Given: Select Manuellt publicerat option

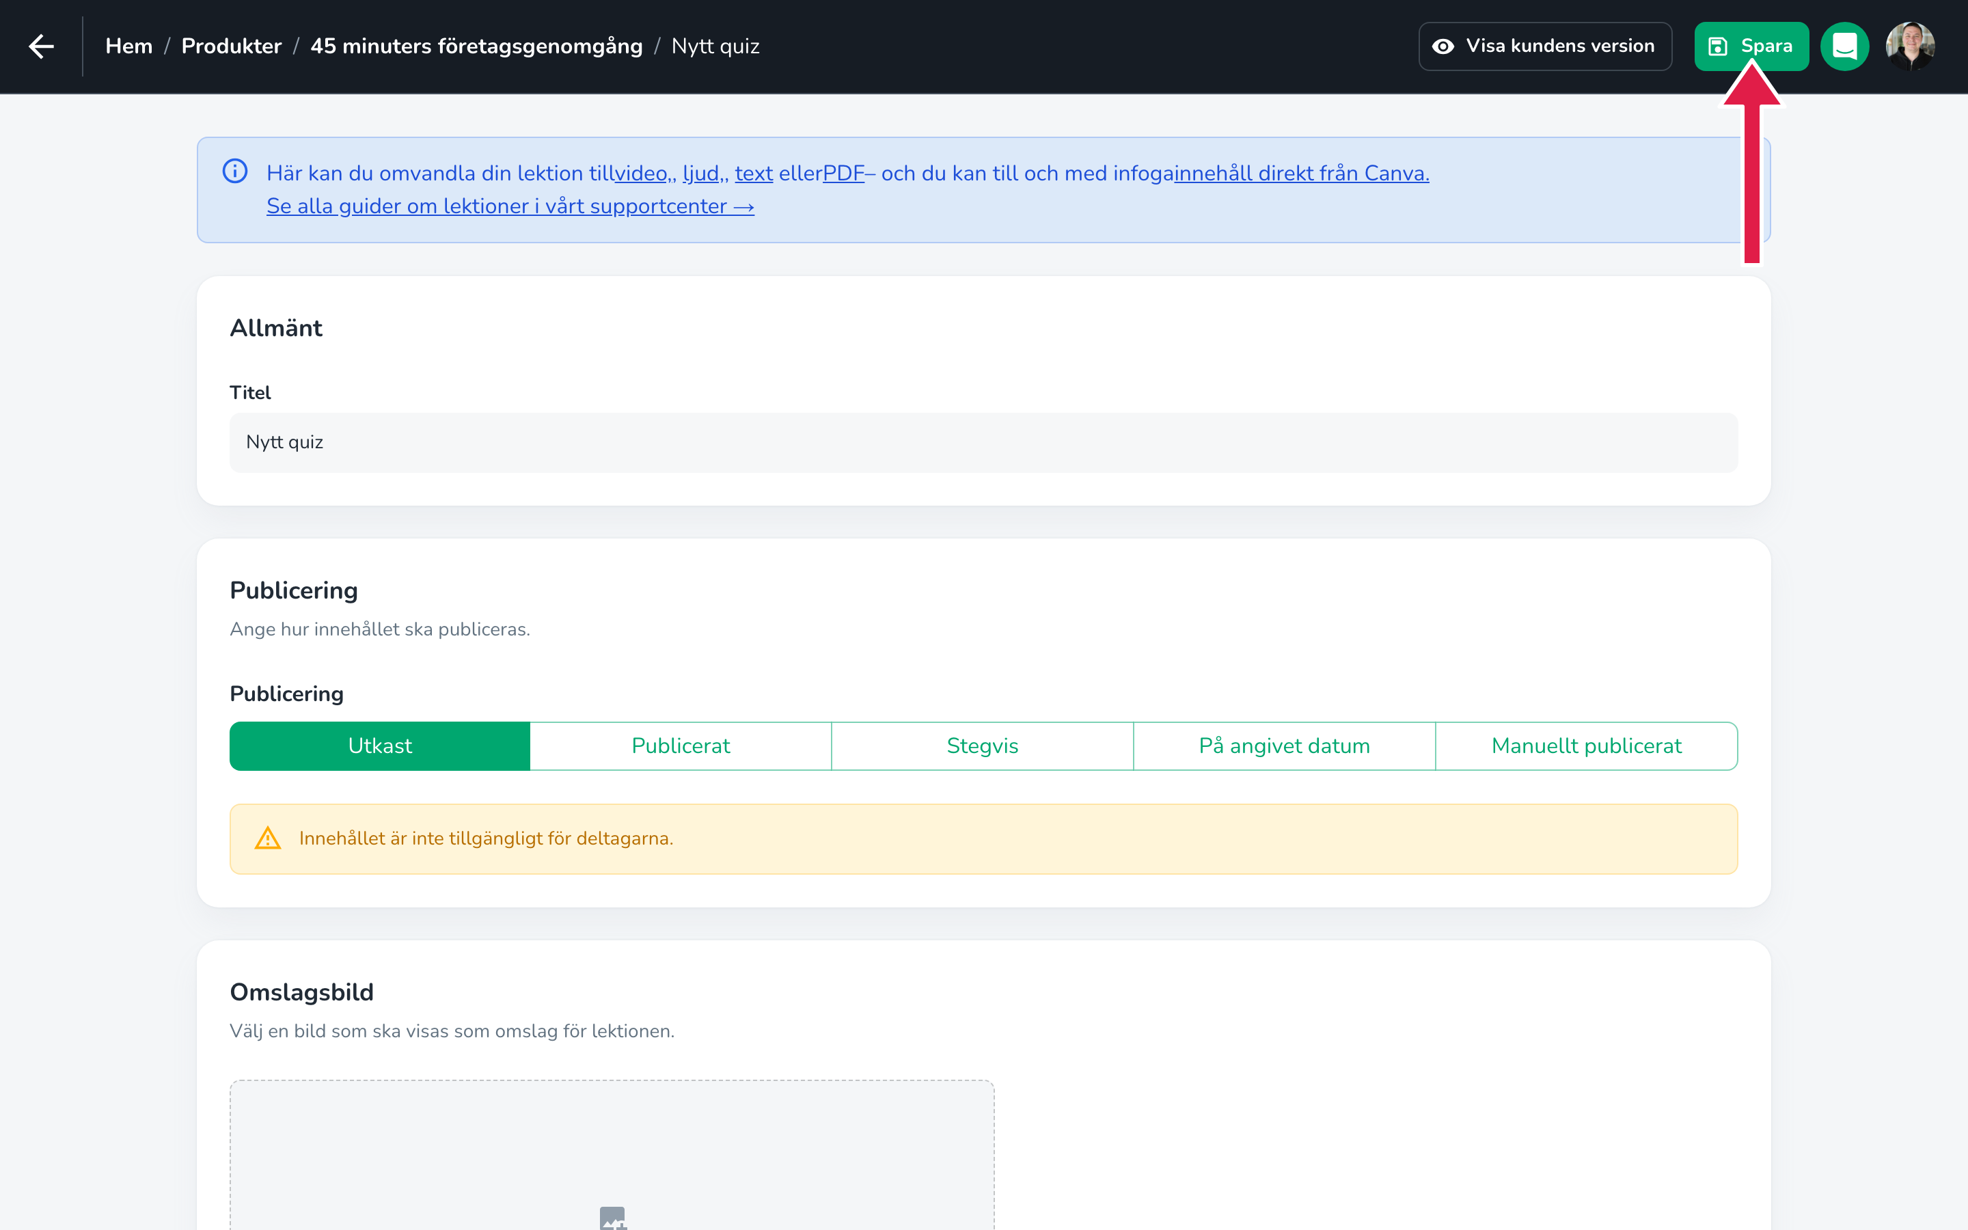Looking at the screenshot, I should pos(1587,746).
